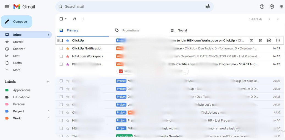The width and height of the screenshot is (285, 140).
Task: Go to newer page arrow
Action: pos(269,19)
